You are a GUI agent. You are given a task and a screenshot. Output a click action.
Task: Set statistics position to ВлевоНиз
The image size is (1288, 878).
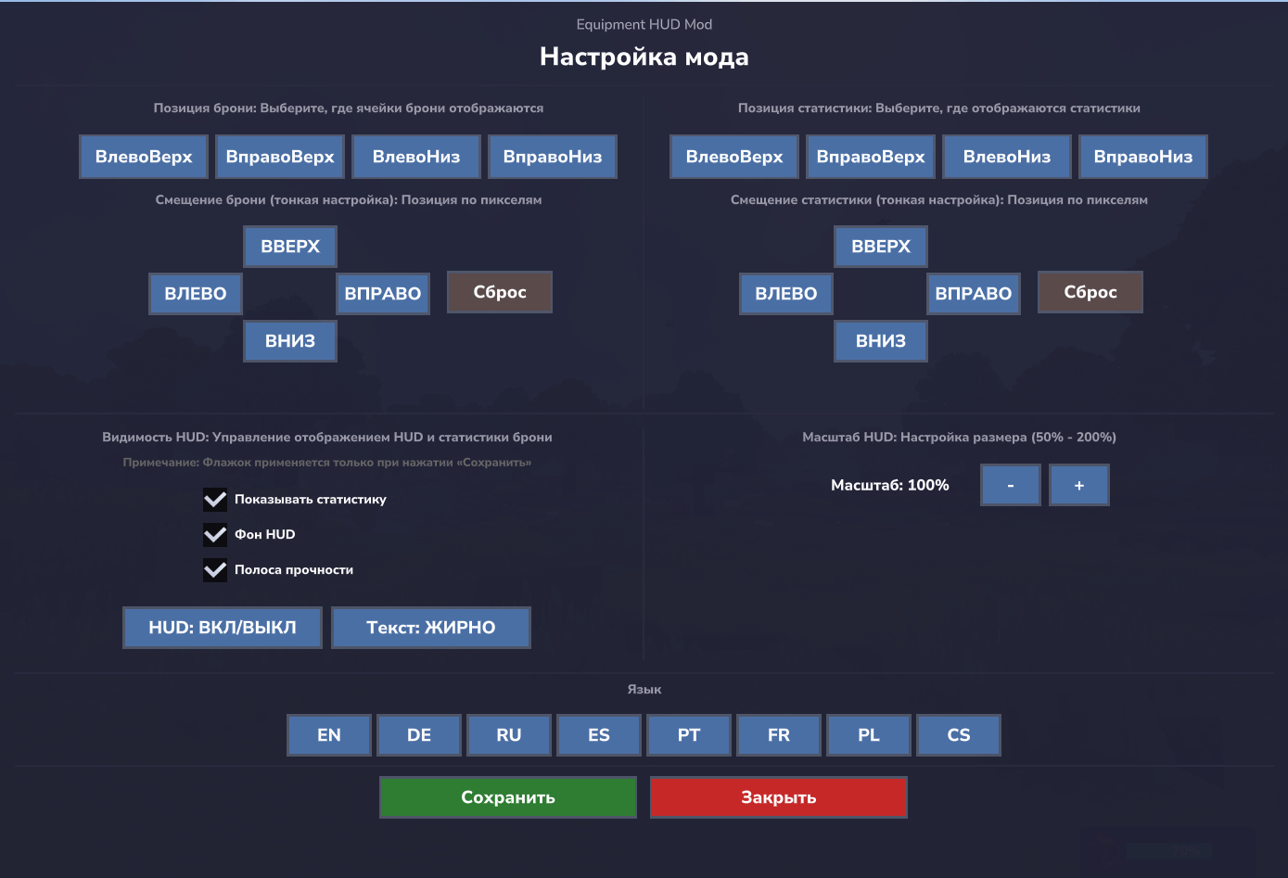pos(1007,157)
